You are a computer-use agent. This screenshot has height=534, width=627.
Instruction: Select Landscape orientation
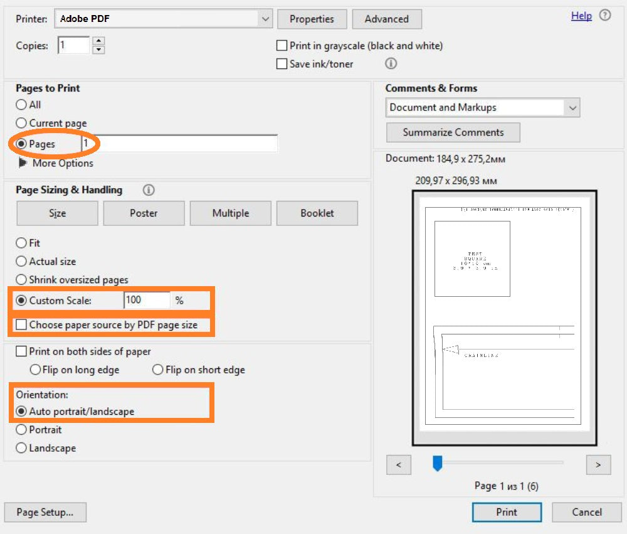pyautogui.click(x=21, y=448)
